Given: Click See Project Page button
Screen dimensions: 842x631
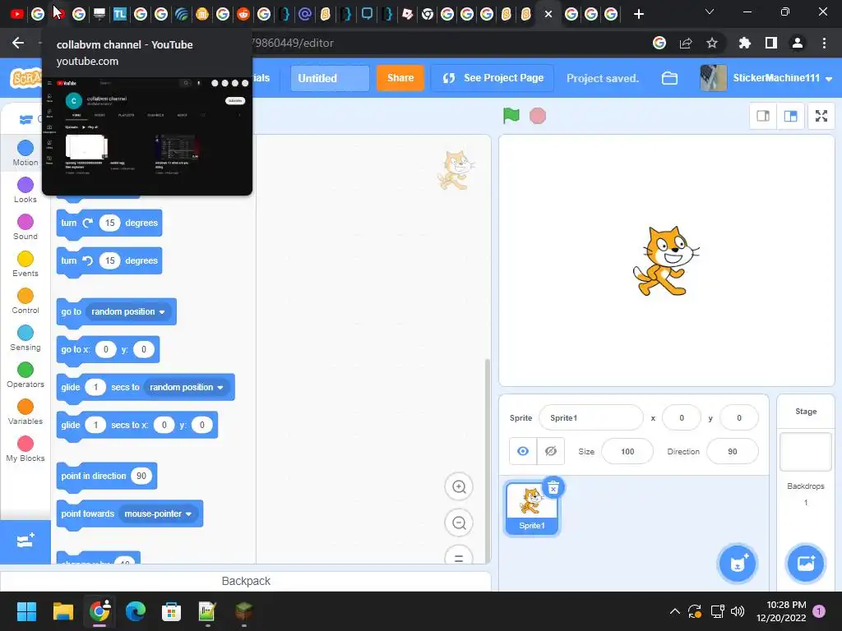Looking at the screenshot, I should pyautogui.click(x=493, y=78).
